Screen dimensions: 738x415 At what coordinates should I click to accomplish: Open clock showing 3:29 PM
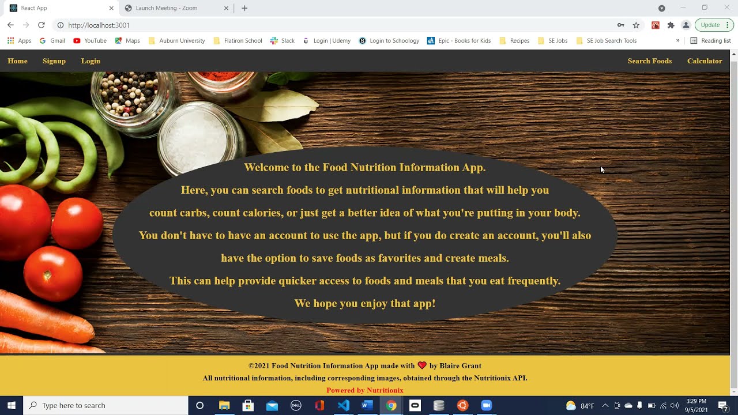tap(696, 405)
